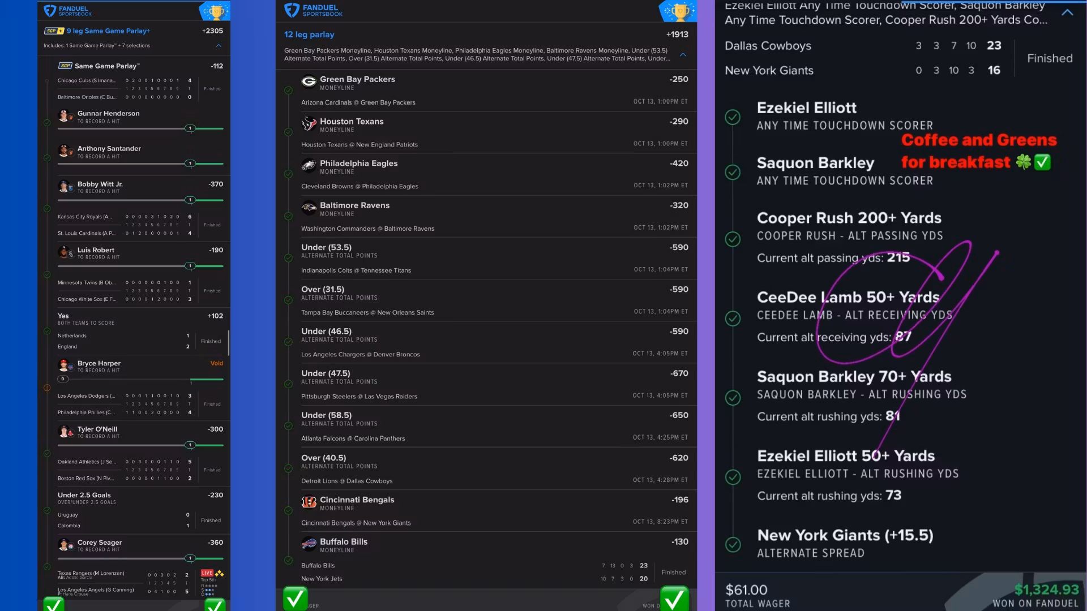Click the green check mark beside New York Giants (+15.5)

tap(733, 544)
